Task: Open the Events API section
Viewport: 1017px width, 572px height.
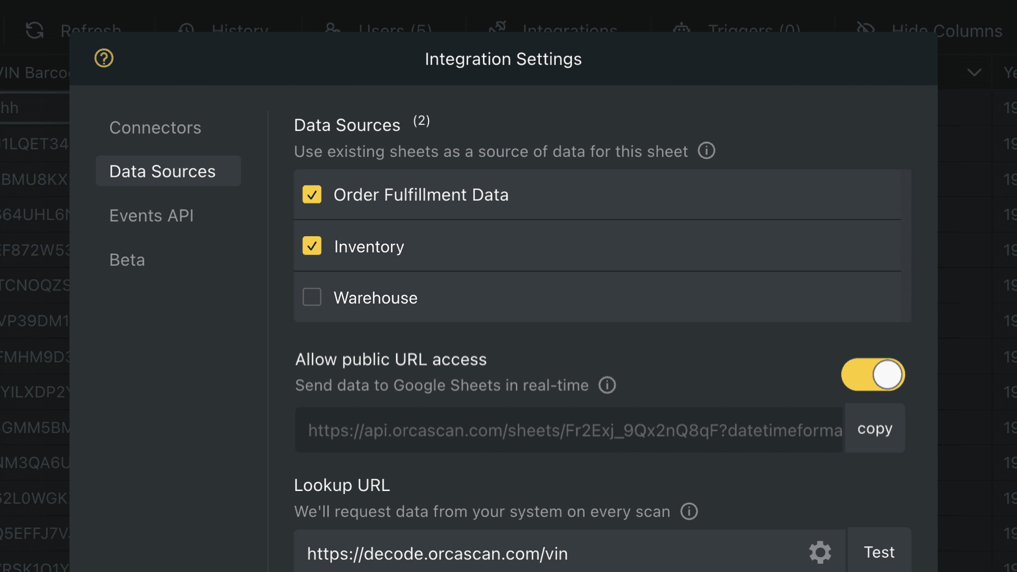Action: tap(151, 216)
